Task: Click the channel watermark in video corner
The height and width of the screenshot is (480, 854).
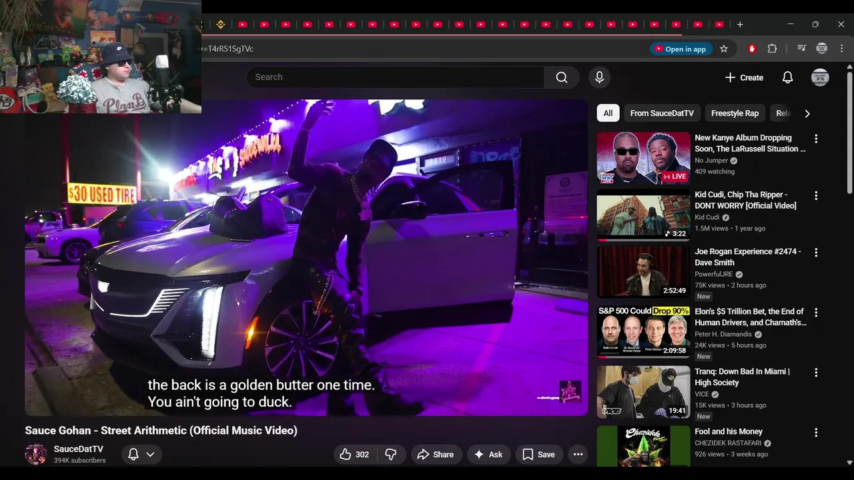Action: pyautogui.click(x=570, y=392)
